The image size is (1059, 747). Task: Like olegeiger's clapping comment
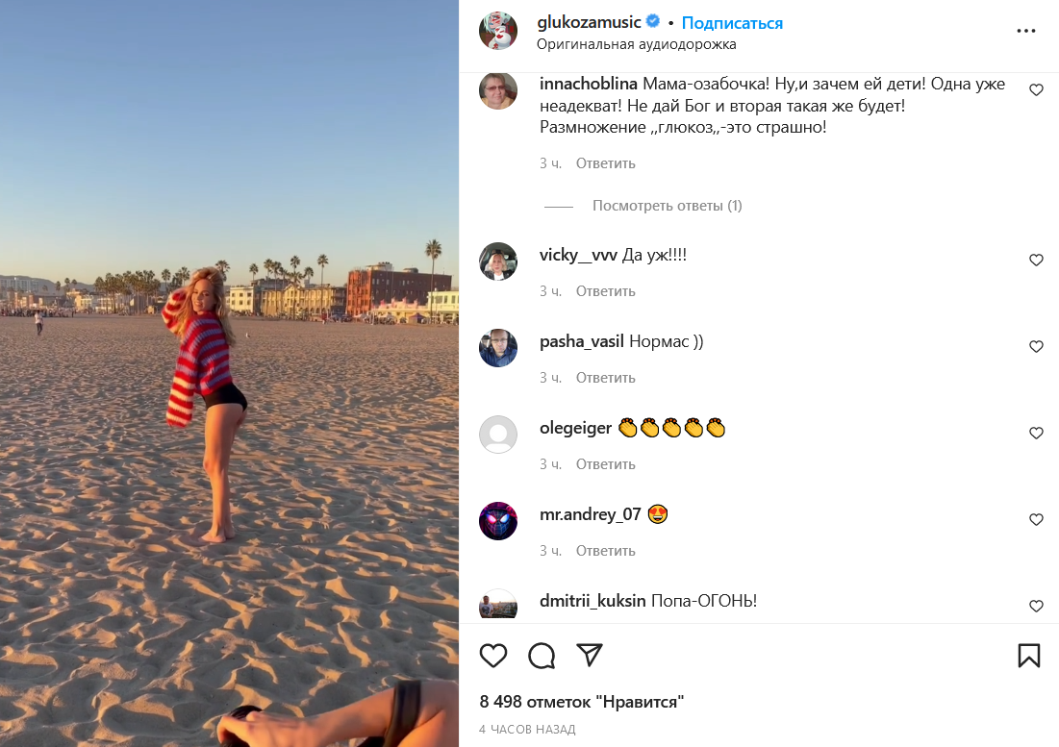pyautogui.click(x=1036, y=434)
